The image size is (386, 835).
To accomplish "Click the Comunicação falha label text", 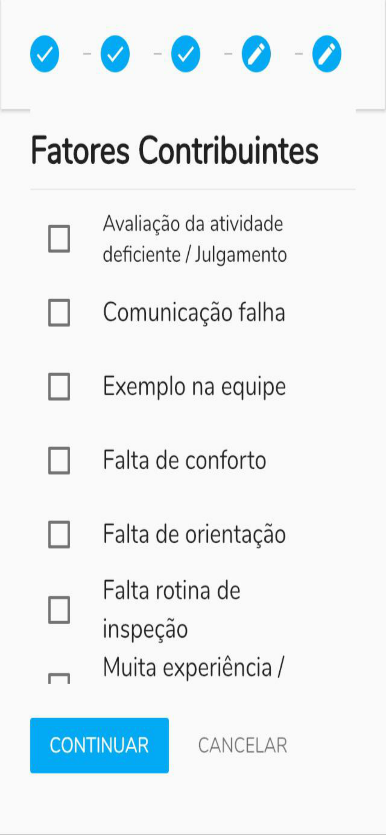I will coord(194,313).
